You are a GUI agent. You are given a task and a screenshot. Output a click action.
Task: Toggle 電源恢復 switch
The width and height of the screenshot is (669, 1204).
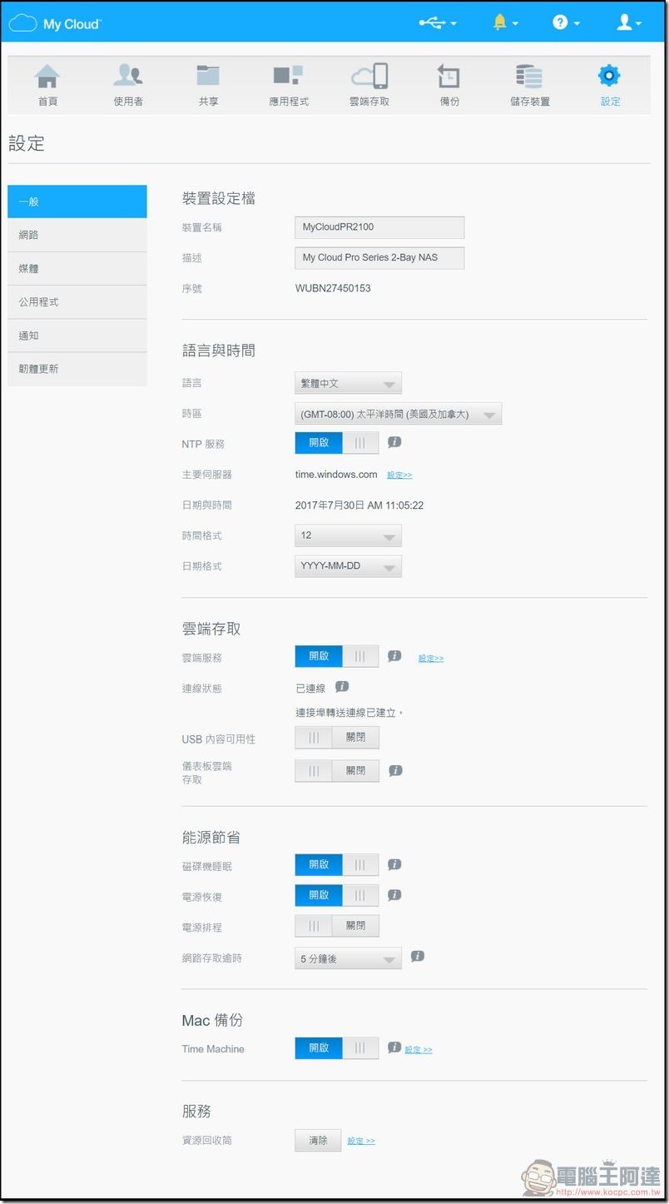337,895
